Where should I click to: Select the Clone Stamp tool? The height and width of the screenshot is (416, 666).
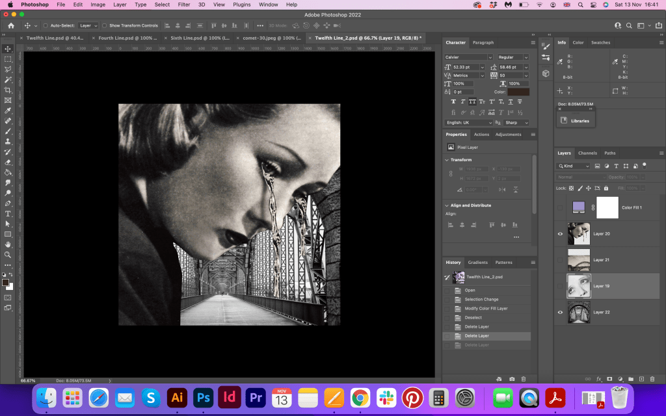click(8, 141)
